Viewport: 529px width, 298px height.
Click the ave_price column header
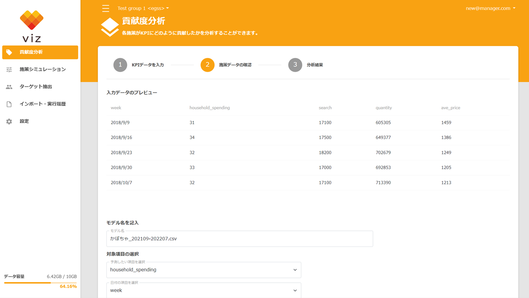point(450,108)
